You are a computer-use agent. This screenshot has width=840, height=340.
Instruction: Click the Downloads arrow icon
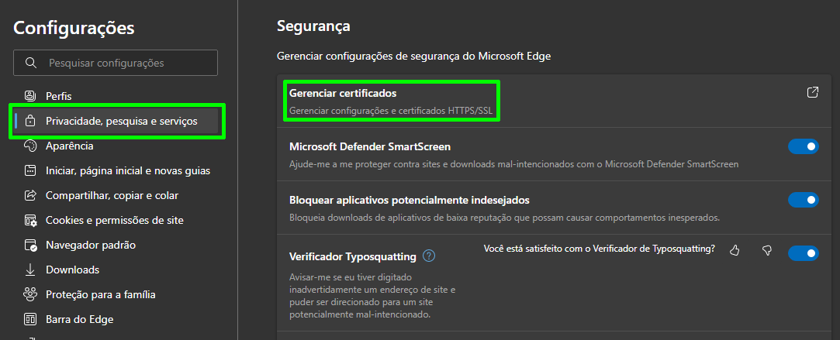click(30, 270)
